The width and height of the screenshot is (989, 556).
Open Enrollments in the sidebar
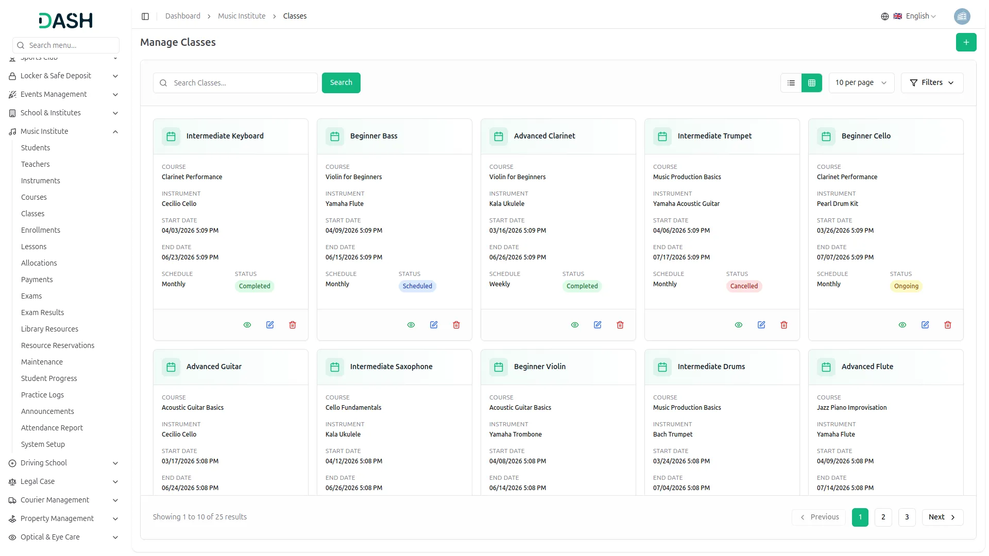(x=41, y=230)
